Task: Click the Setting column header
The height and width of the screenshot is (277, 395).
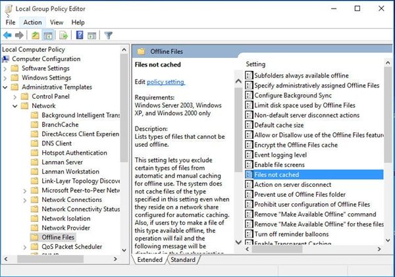Action: (255, 64)
